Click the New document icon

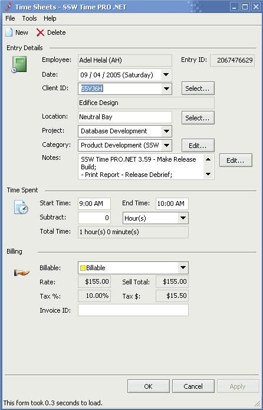[9, 32]
